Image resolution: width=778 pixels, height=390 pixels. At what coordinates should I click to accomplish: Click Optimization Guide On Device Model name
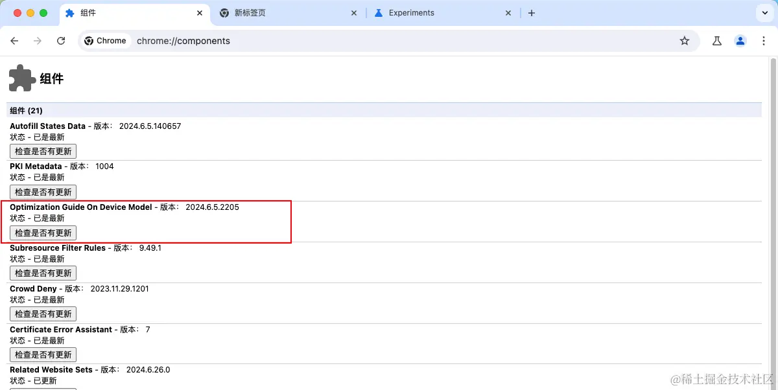point(81,207)
